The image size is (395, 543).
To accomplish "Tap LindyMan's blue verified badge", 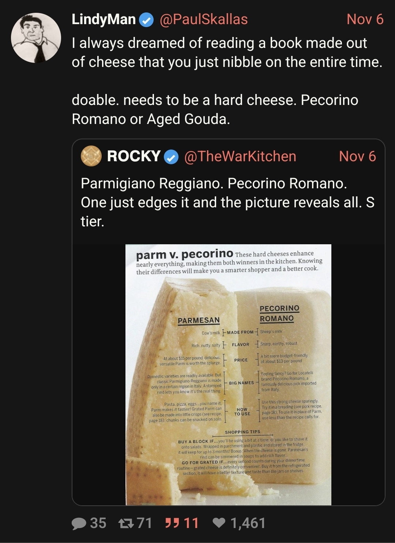I will [x=147, y=20].
